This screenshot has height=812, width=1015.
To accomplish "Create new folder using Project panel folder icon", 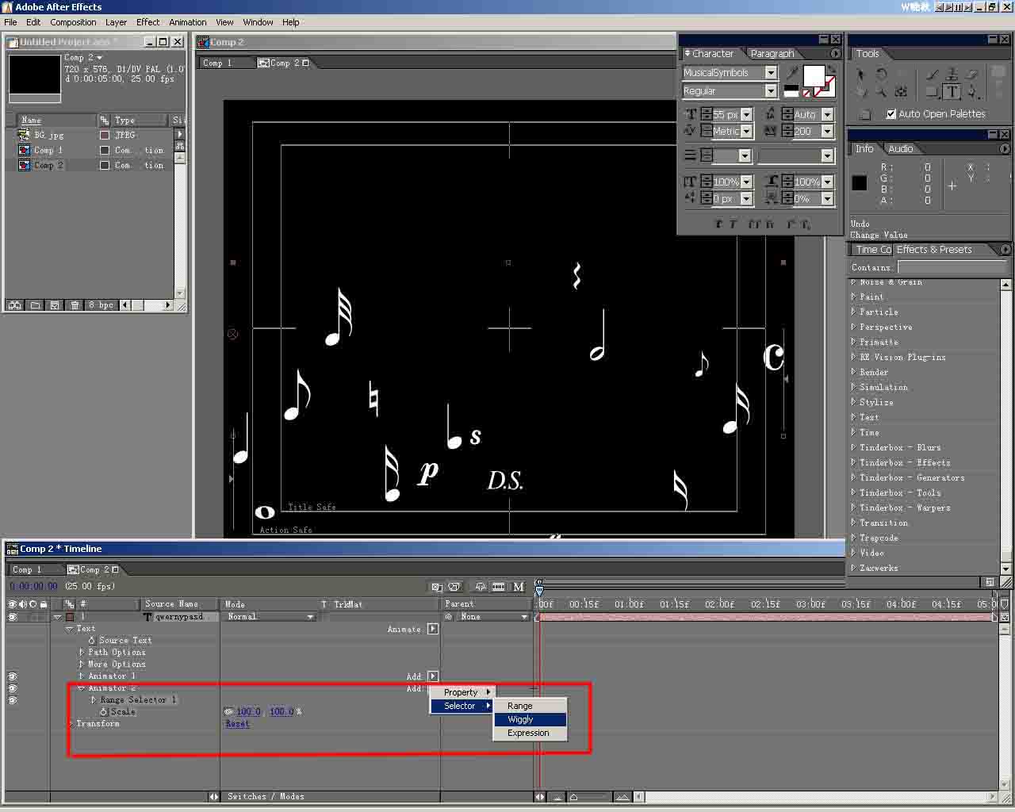I will (35, 305).
